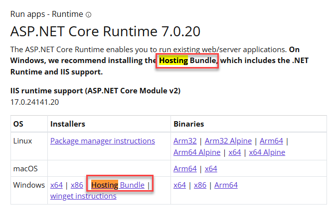Download Windows x86 installer
This screenshot has height=210, width=332.
(x=77, y=185)
